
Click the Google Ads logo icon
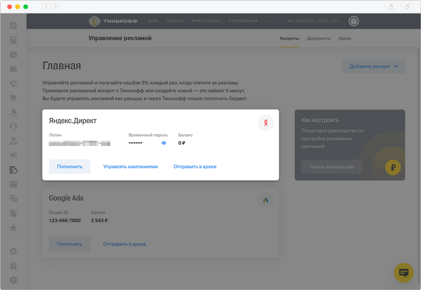tap(266, 200)
